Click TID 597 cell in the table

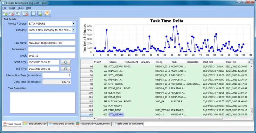point(100,97)
